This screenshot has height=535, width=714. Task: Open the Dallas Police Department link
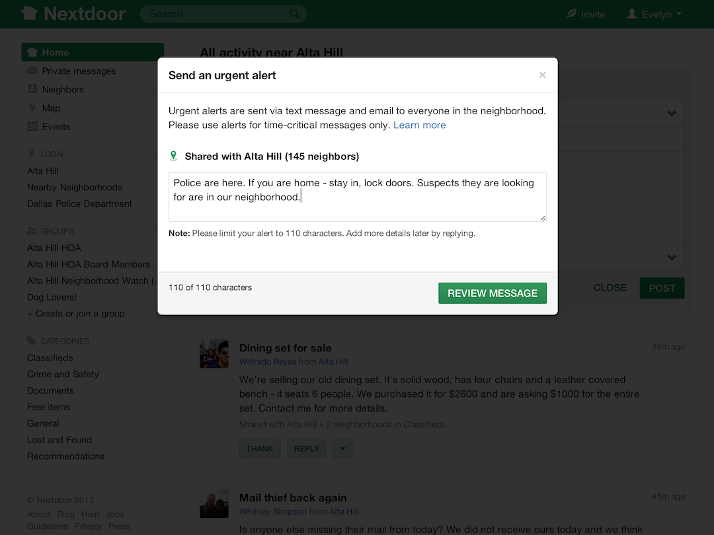coord(79,203)
